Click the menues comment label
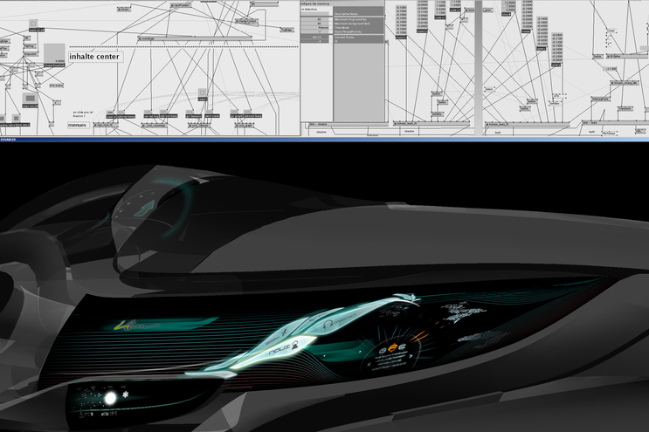649x432 pixels. pyautogui.click(x=79, y=125)
